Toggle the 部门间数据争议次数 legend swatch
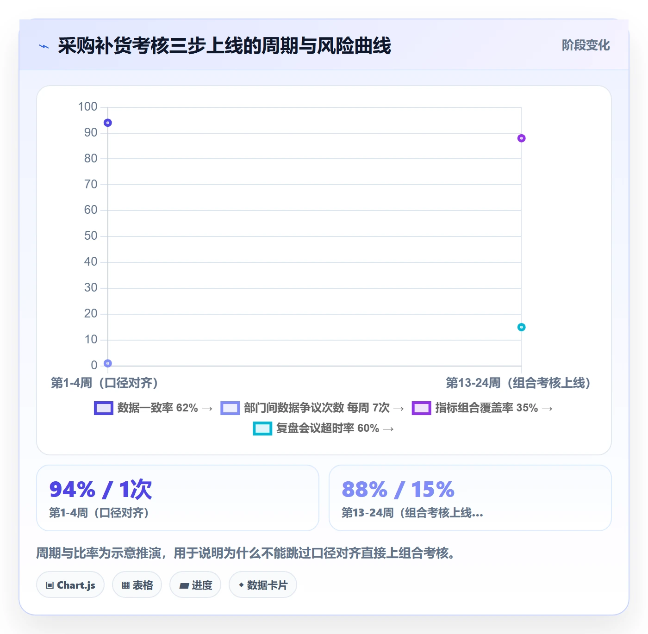648x634 pixels. 230,408
